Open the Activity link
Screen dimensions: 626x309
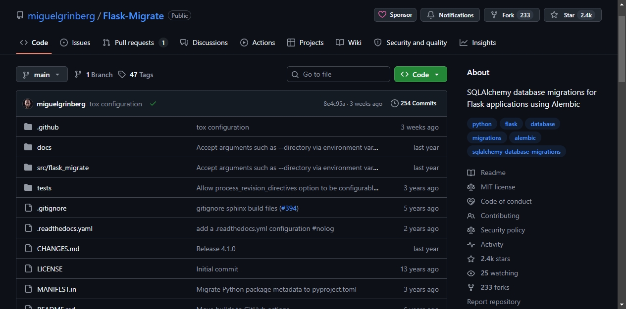coord(485,244)
